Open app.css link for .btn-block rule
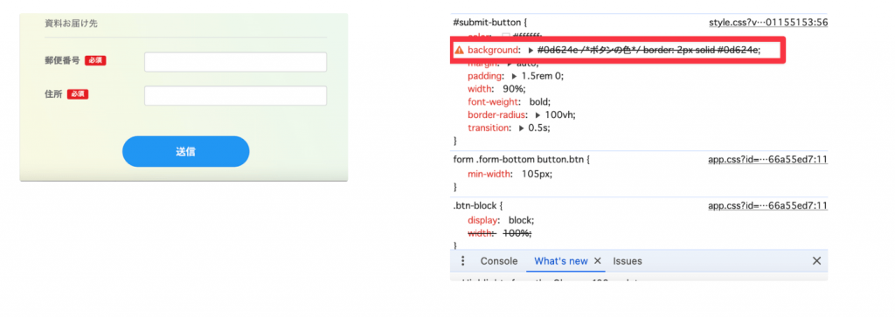 click(x=767, y=206)
